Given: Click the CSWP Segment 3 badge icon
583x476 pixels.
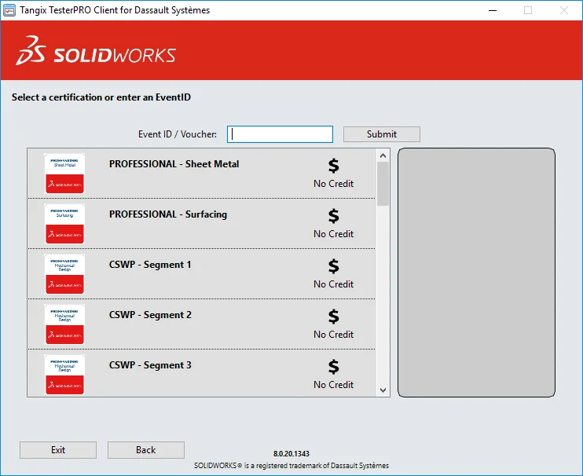Looking at the screenshot, I should (64, 374).
